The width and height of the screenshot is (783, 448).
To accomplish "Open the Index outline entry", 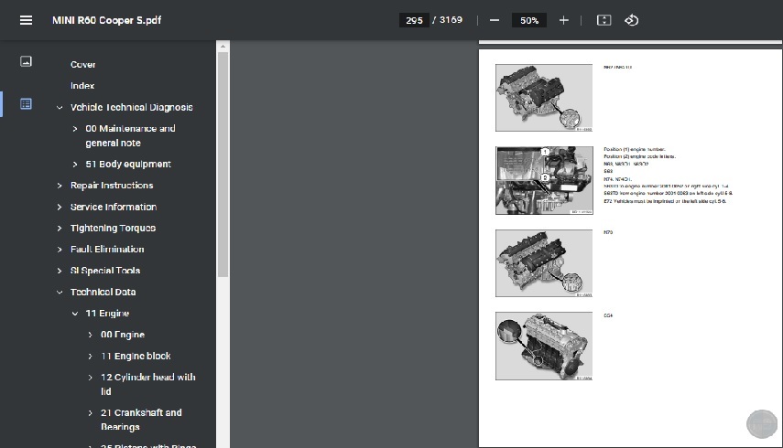I will (82, 86).
